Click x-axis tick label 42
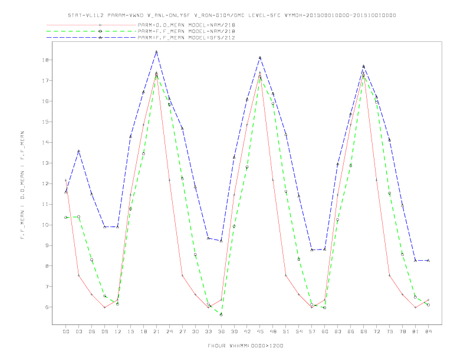 click(247, 332)
